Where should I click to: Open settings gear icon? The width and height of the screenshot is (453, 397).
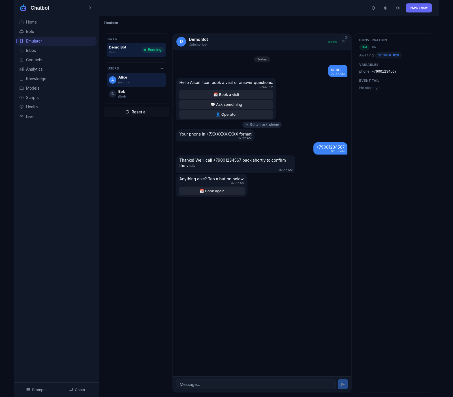[398, 8]
